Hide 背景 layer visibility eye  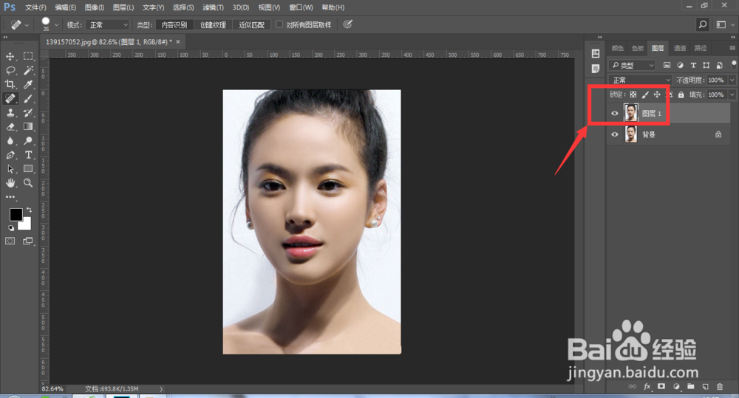pos(615,134)
